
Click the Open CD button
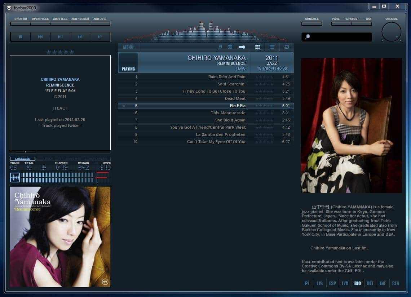point(21,24)
